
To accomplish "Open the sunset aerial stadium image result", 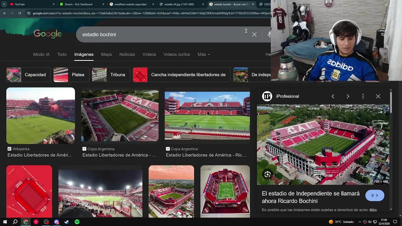I will point(171,191).
